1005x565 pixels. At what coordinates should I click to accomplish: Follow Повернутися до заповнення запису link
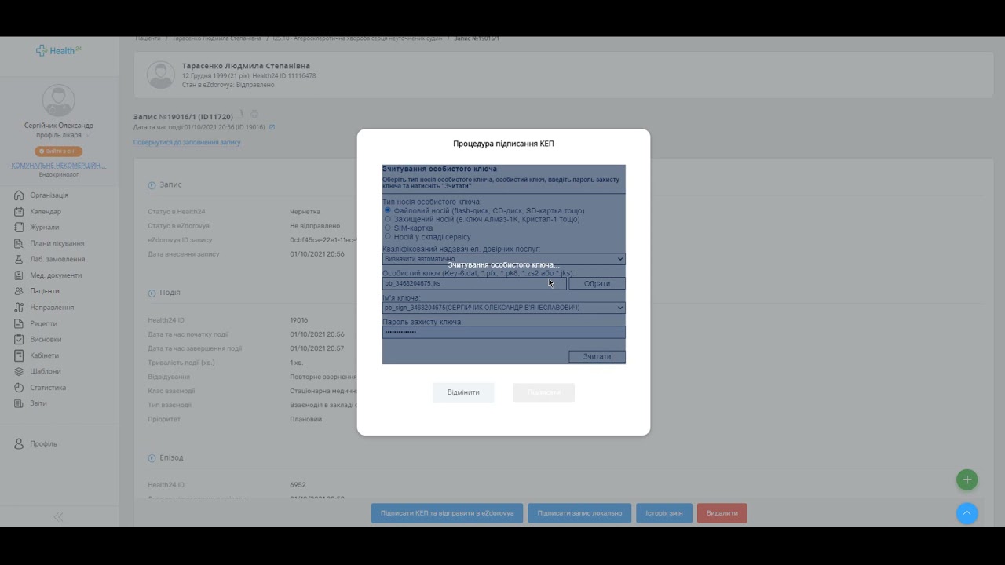tap(187, 143)
